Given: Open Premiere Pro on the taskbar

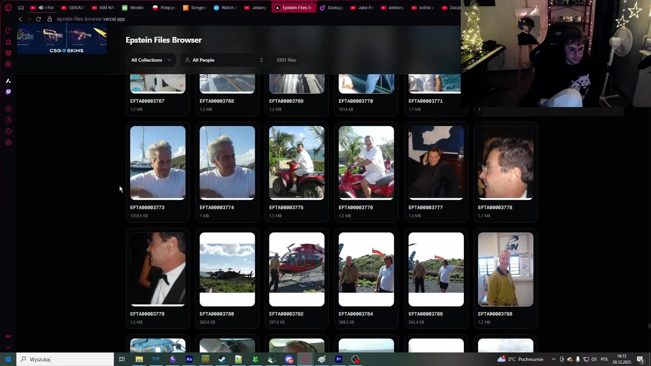Looking at the screenshot, I should (x=339, y=359).
